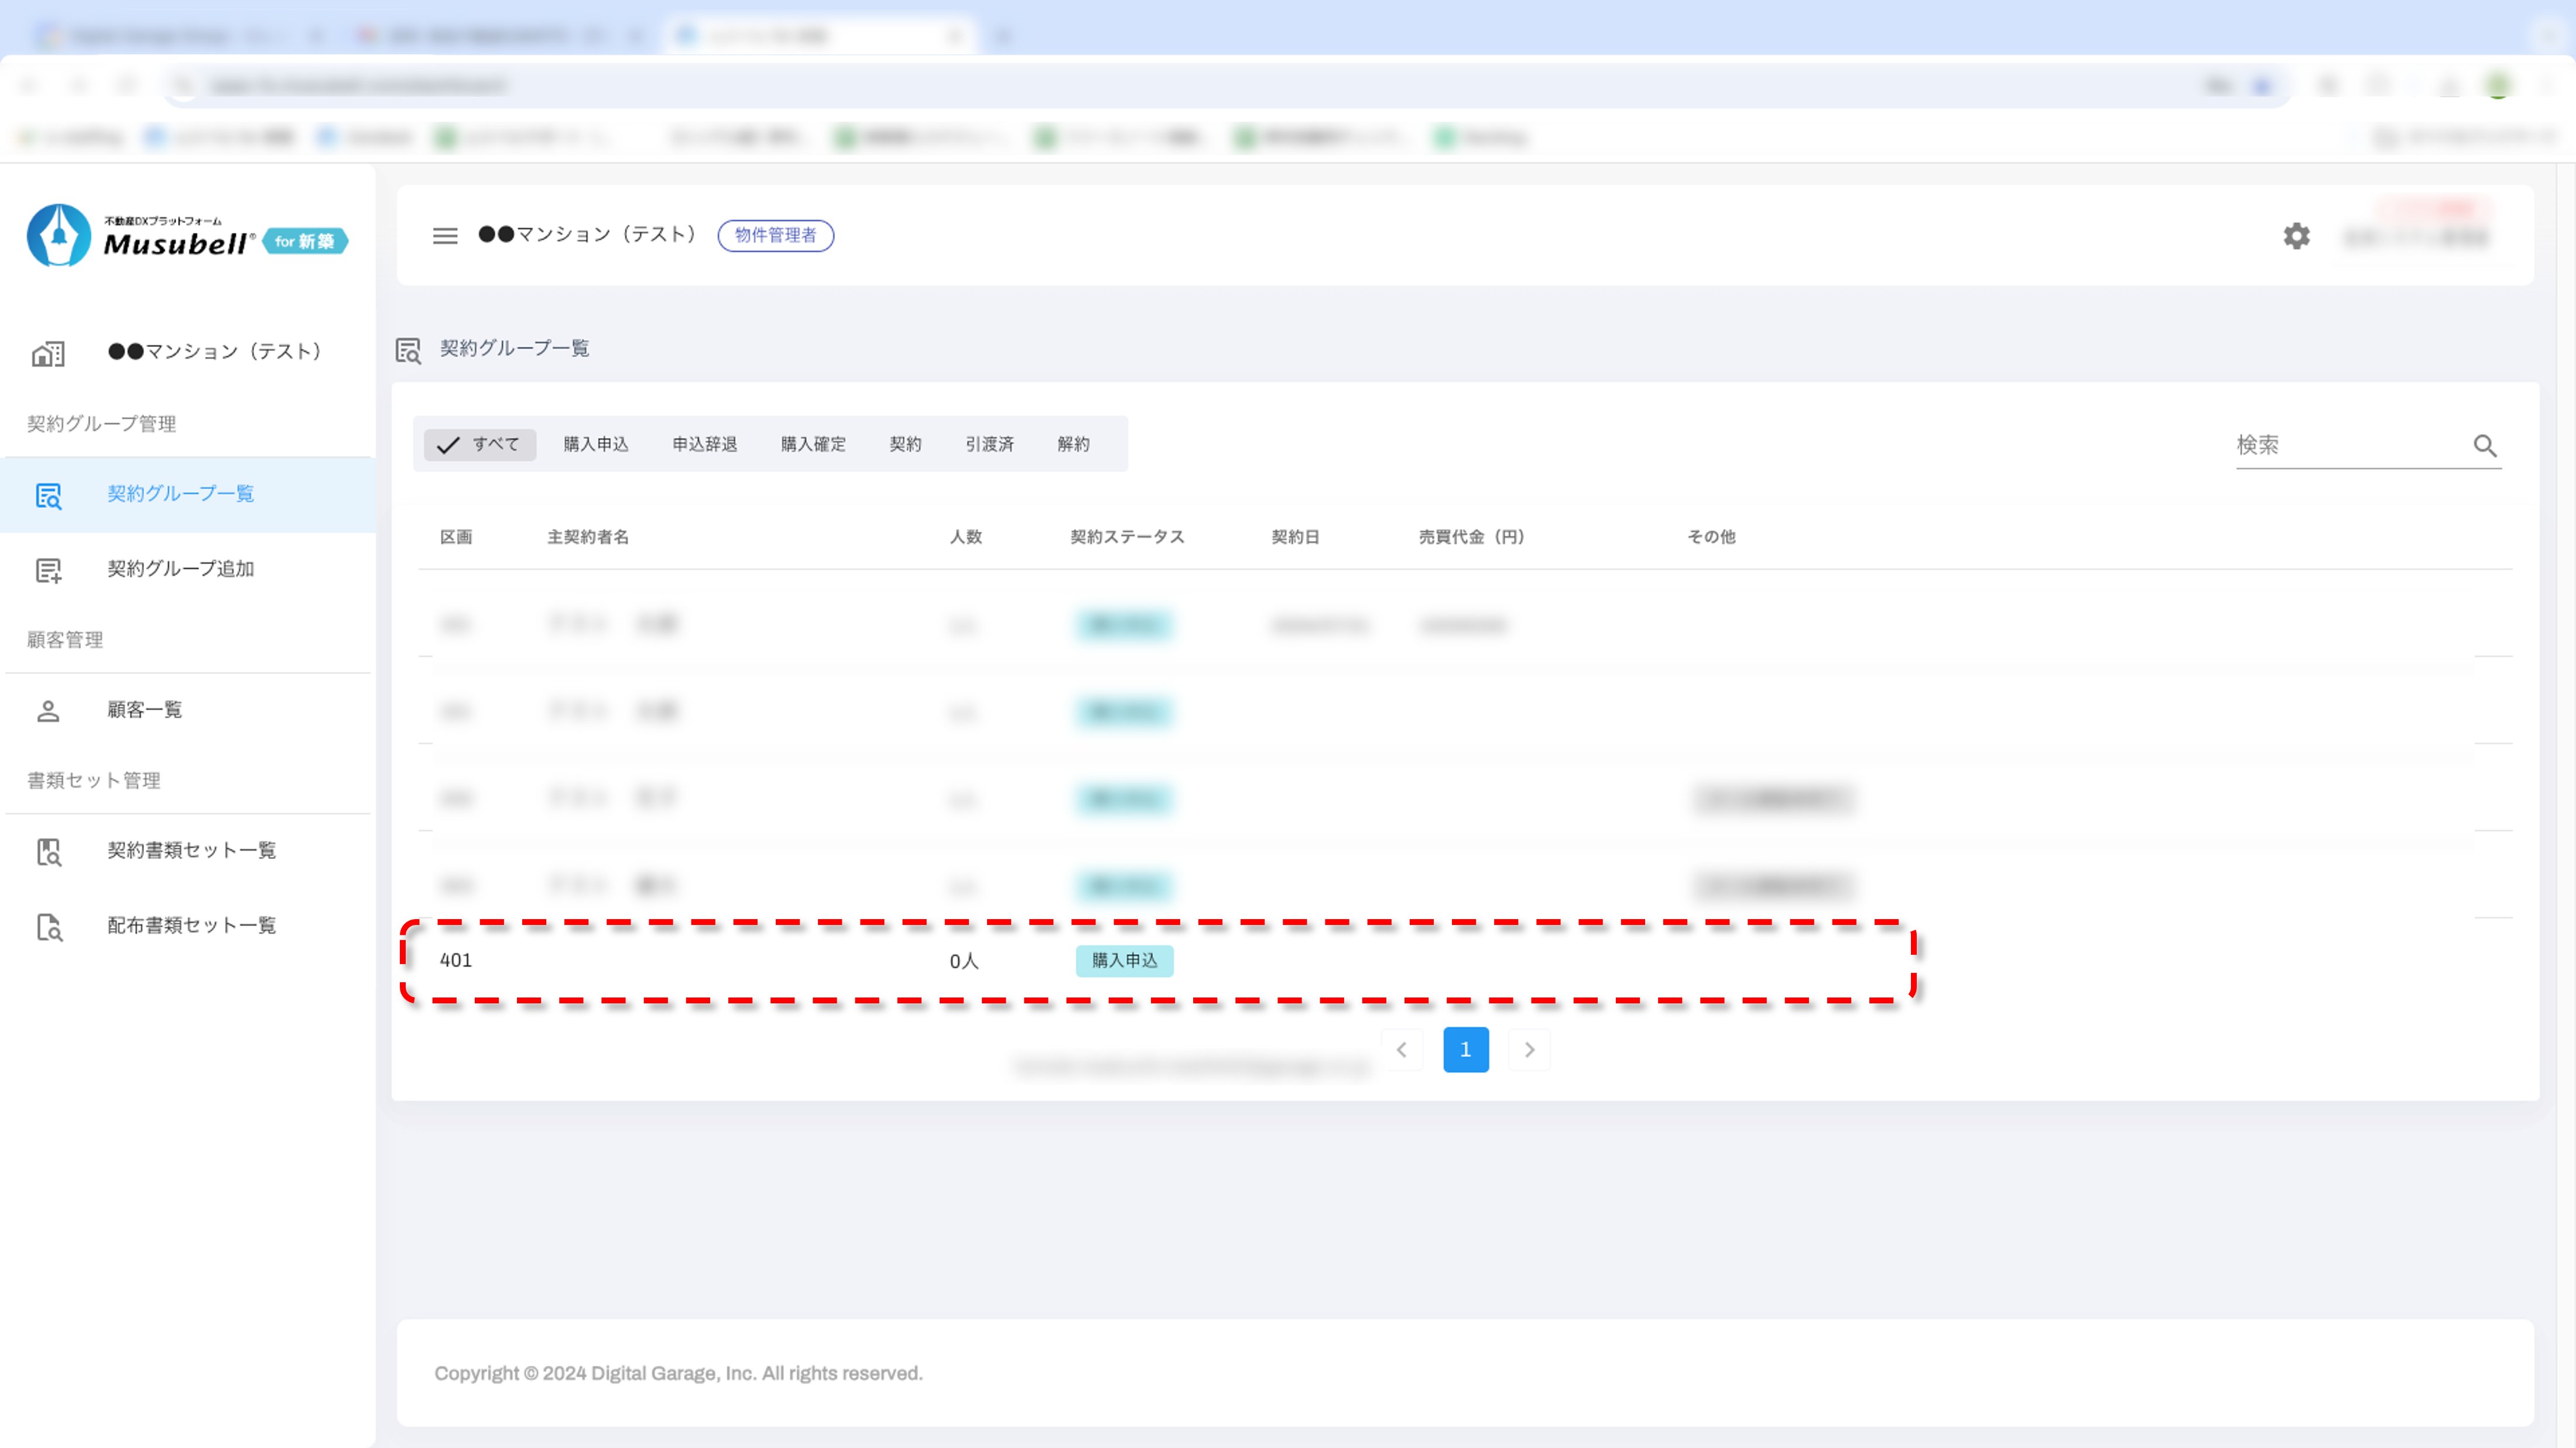Screen dimensions: 2576x1448
Task: Click the 契約書類セット一覧 icon
Action: pos(48,851)
